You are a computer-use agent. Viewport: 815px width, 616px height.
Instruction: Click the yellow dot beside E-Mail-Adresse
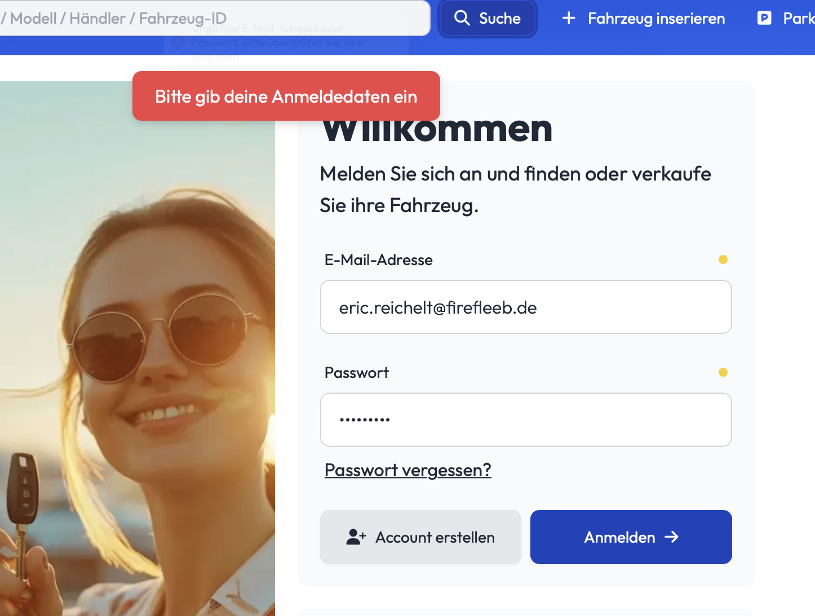[723, 259]
